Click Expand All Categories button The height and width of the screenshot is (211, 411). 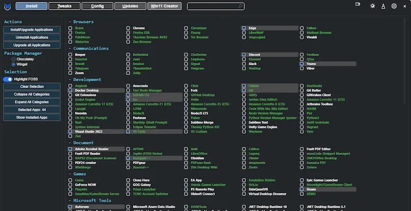coord(32,102)
